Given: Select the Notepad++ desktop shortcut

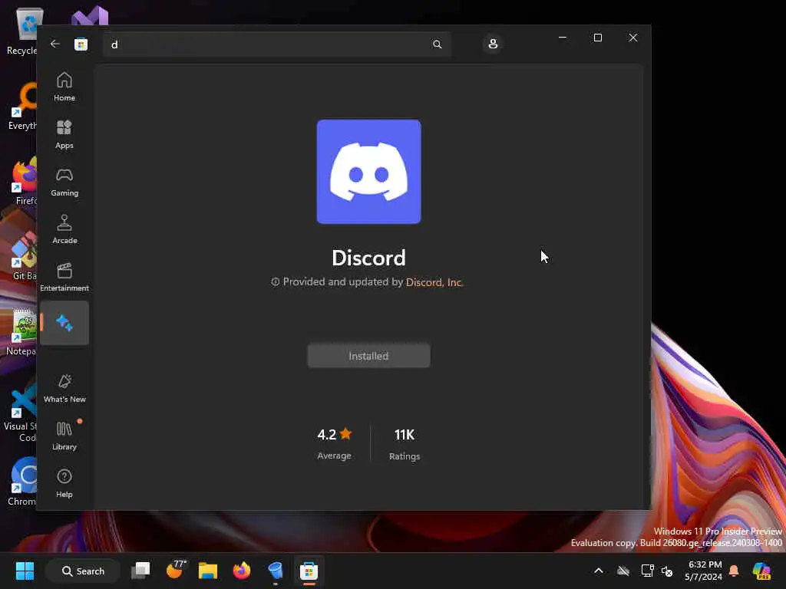Looking at the screenshot, I should (21, 331).
